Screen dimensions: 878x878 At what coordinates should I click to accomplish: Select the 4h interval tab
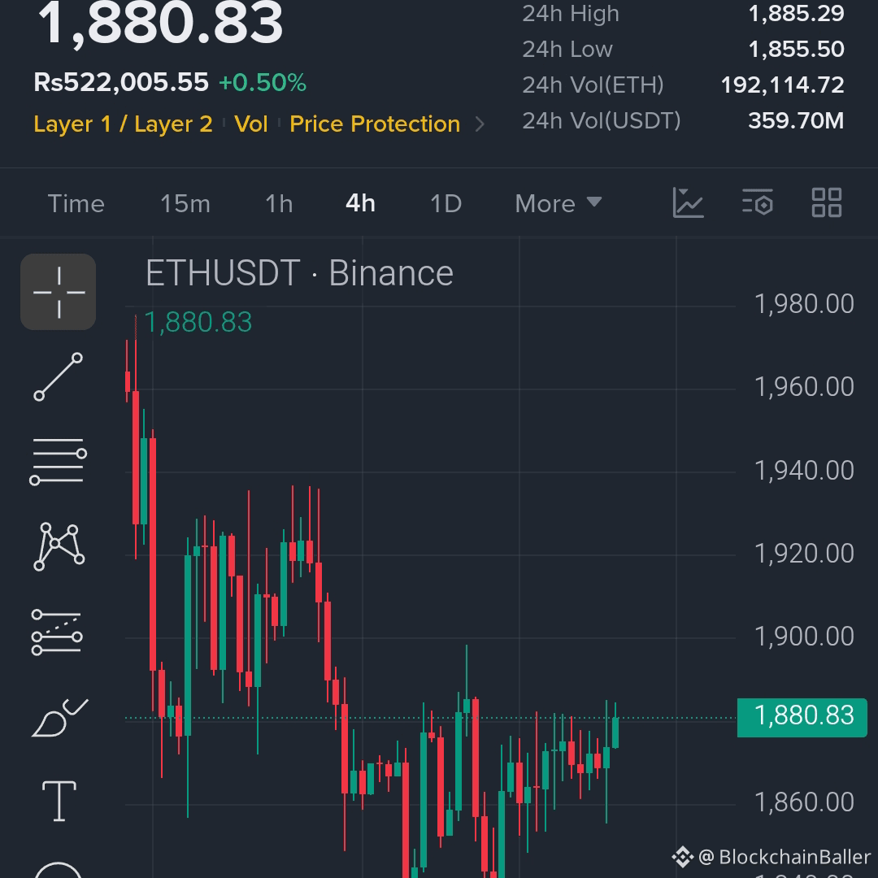pyautogui.click(x=361, y=203)
